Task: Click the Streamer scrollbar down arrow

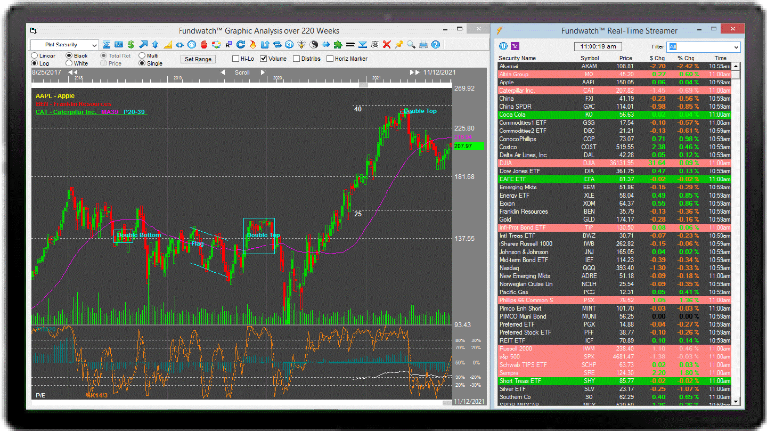Action: (736, 401)
